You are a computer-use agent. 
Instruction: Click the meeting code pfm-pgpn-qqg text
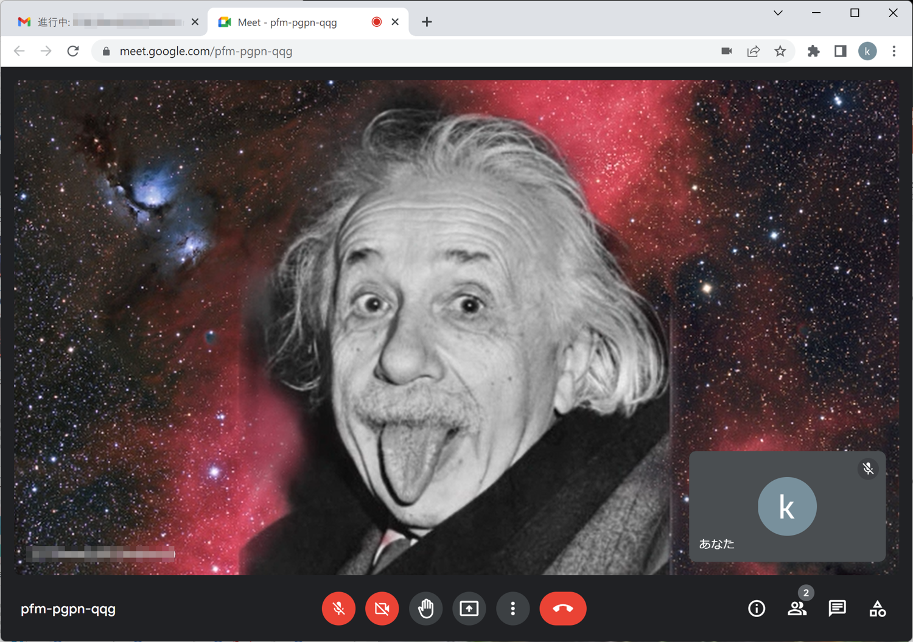68,609
